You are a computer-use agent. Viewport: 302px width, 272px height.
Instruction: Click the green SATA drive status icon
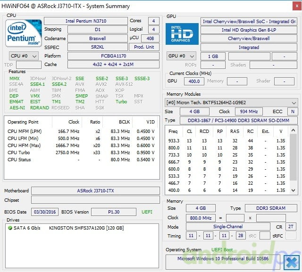click(x=10, y=228)
